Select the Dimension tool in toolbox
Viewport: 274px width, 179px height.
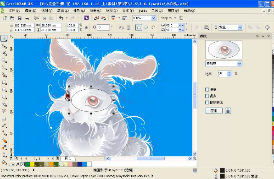click(4, 125)
